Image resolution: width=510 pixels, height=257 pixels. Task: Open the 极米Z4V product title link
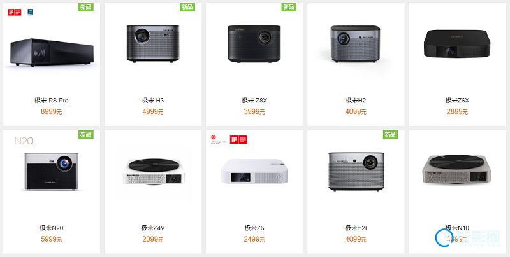click(x=153, y=228)
